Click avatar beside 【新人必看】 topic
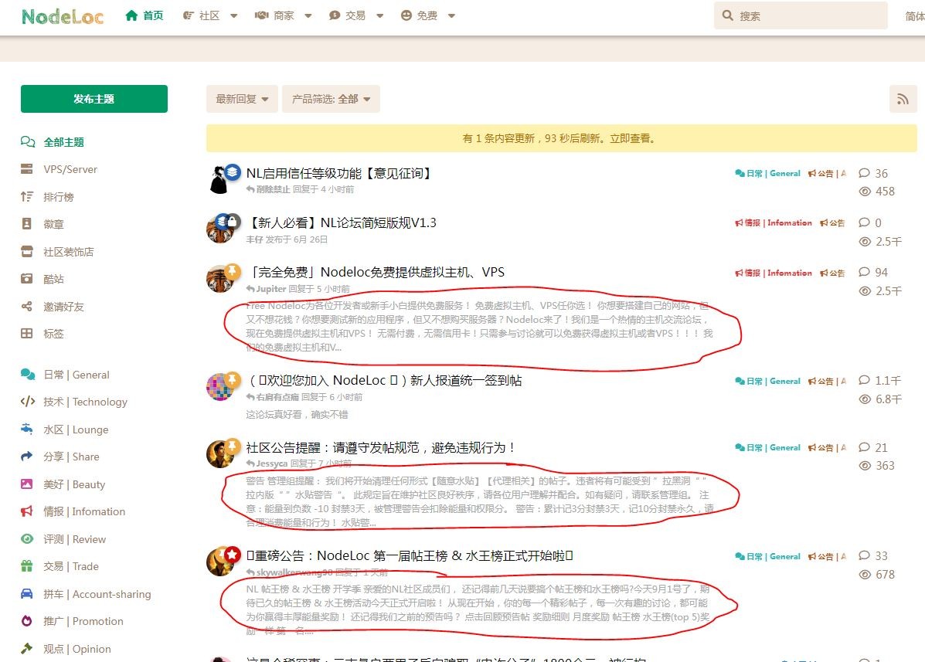Viewport: 925px width, 662px height. pyautogui.click(x=219, y=230)
